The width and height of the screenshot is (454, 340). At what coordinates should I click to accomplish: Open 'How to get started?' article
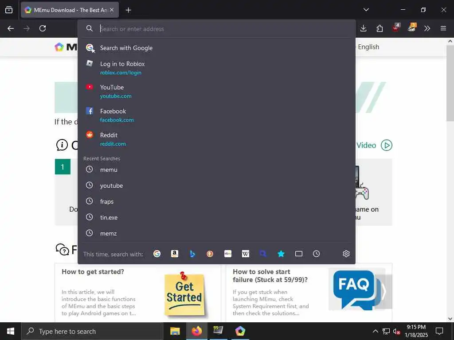93,272
